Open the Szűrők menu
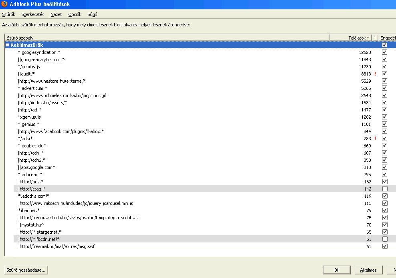 pos(8,14)
